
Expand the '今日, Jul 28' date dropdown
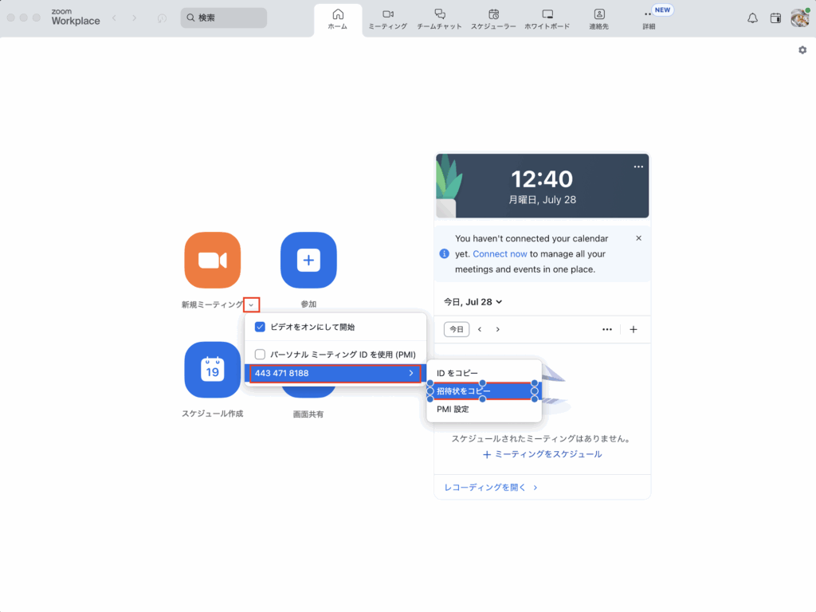point(473,302)
